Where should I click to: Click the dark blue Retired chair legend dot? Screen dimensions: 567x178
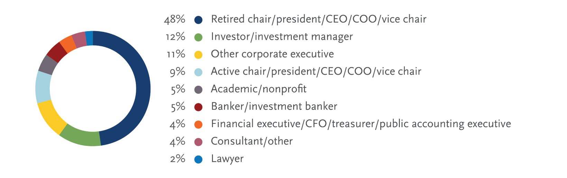click(x=198, y=20)
